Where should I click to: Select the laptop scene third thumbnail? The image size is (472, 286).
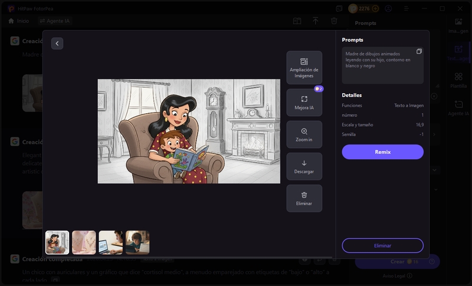point(111,242)
